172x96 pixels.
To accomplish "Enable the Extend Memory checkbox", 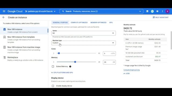I will click(x=53, y=66).
